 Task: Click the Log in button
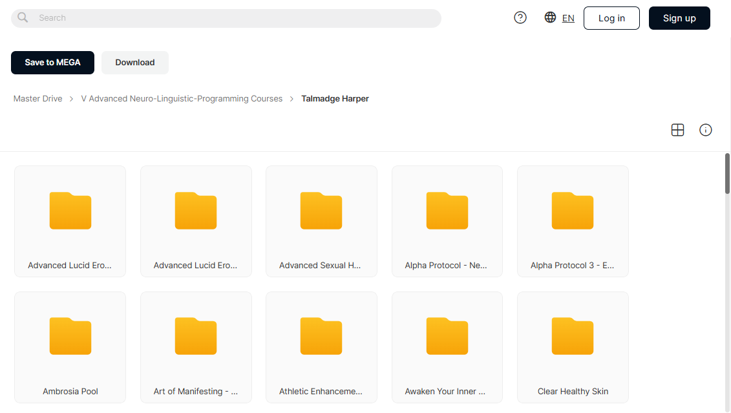611,18
